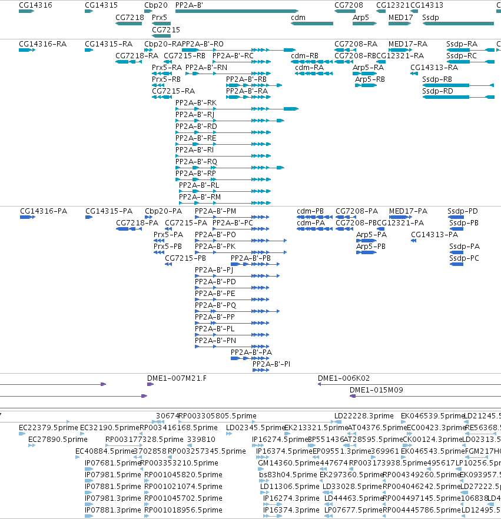The width and height of the screenshot is (501, 519).
Task: Select transcript Ssdp-RD
Action: click(x=437, y=91)
